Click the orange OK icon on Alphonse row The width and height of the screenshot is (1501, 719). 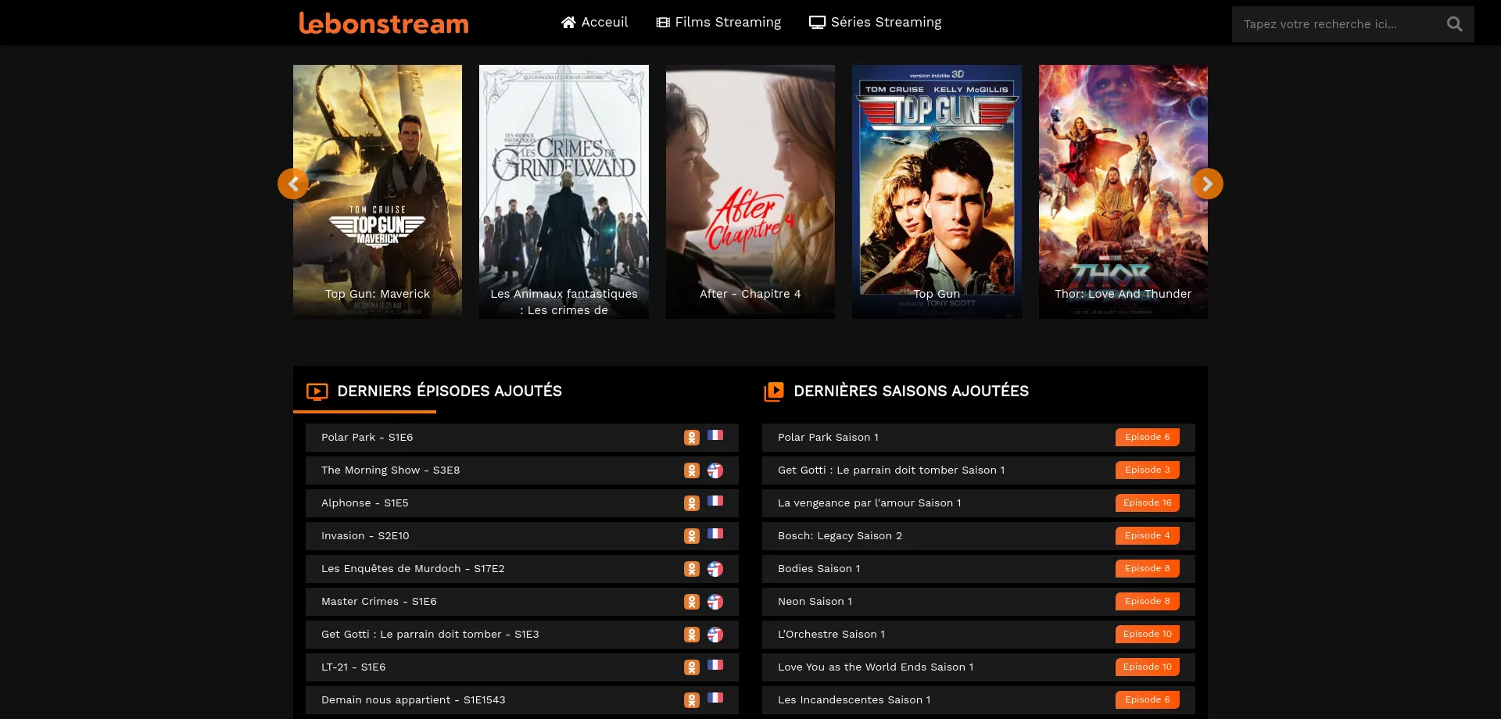click(x=692, y=503)
